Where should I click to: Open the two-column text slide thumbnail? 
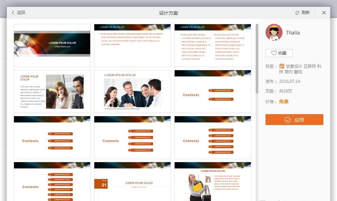coord(213,45)
